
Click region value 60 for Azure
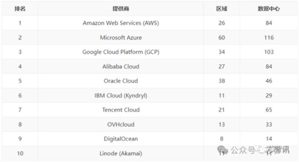click(222, 38)
